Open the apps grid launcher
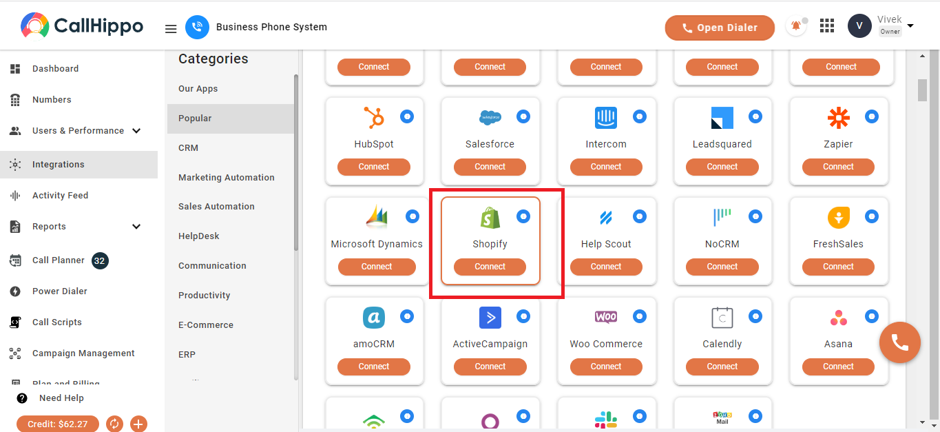This screenshot has height=432, width=940. (827, 26)
